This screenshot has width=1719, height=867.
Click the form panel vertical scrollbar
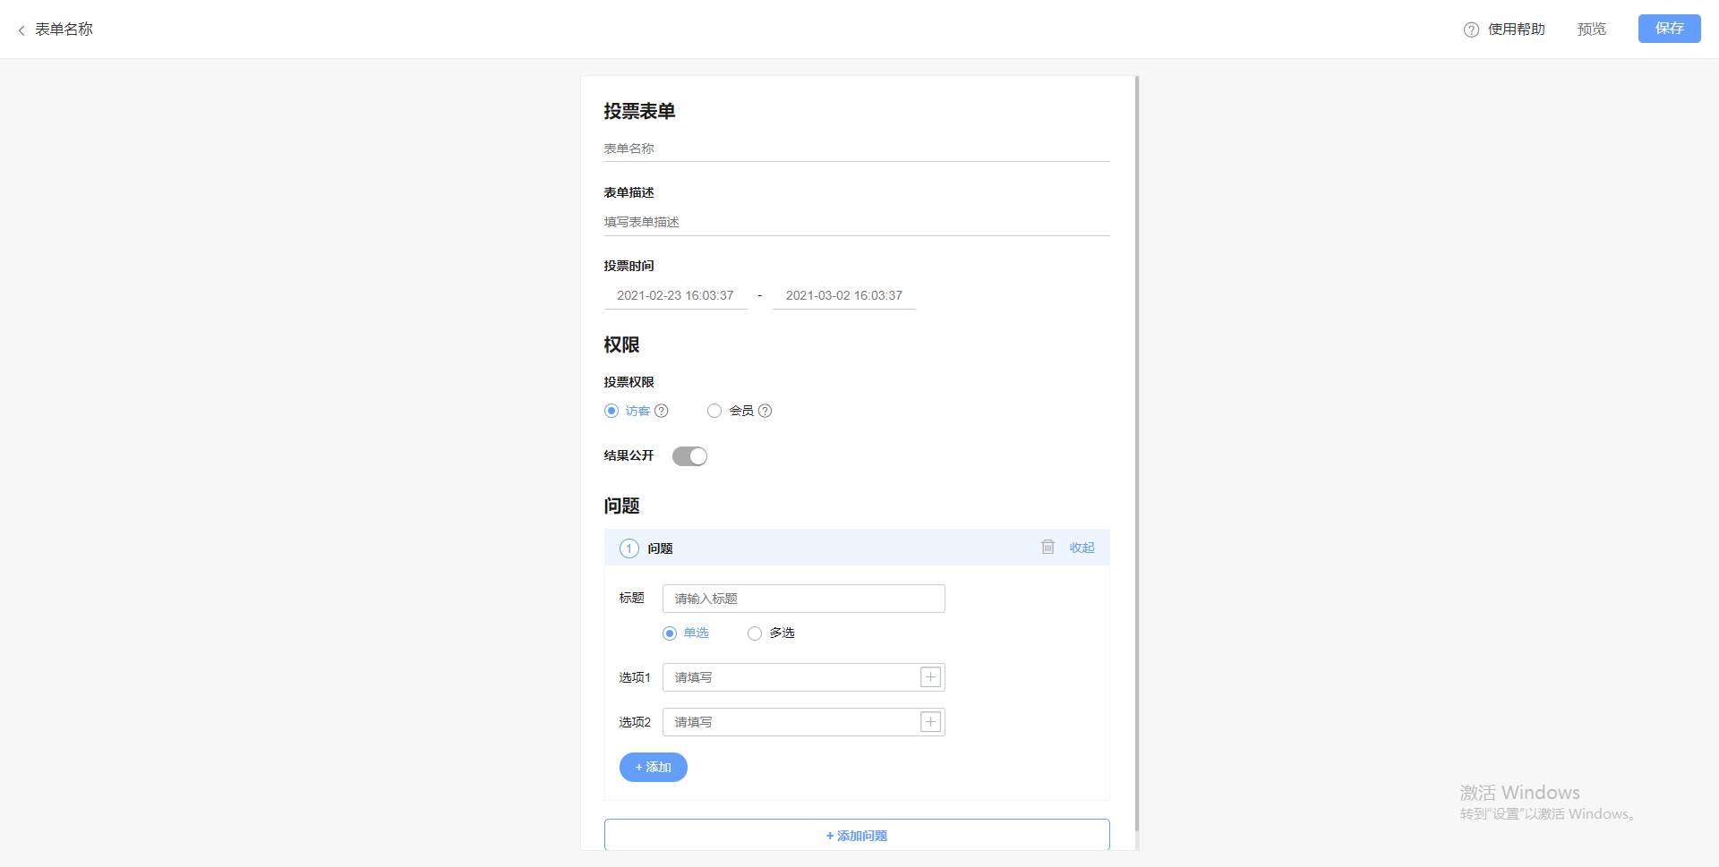[x=1137, y=453]
